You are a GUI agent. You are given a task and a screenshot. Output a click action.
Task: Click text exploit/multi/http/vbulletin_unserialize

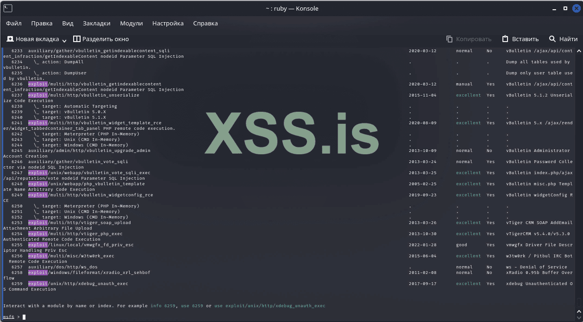[x=84, y=95]
